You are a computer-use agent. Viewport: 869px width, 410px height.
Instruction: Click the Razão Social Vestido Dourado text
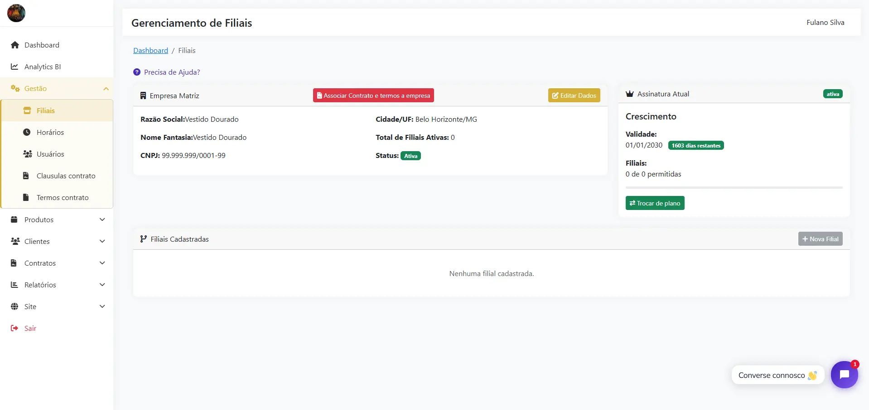pos(189,119)
